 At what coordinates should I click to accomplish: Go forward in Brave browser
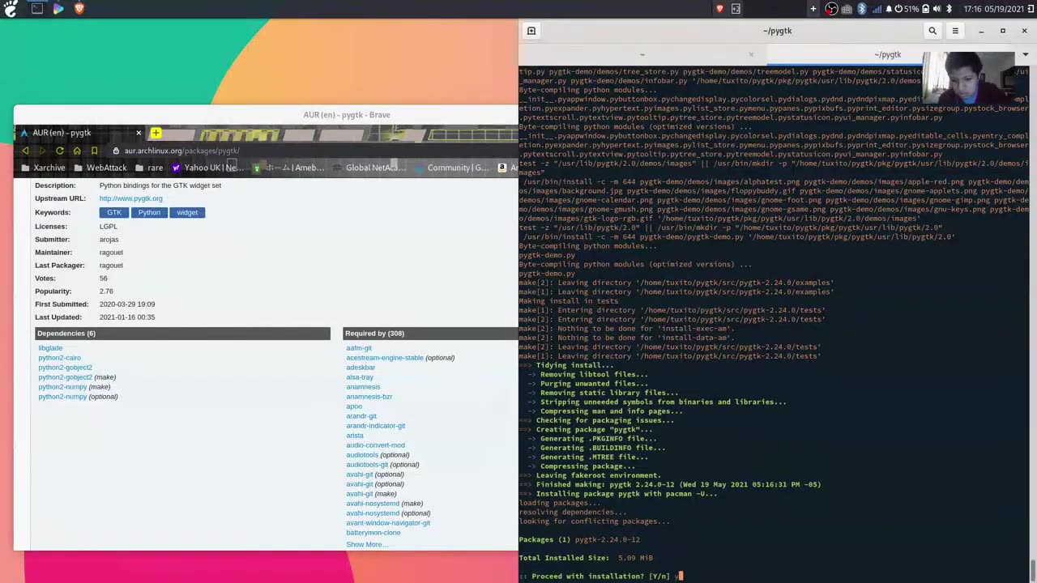(x=42, y=151)
